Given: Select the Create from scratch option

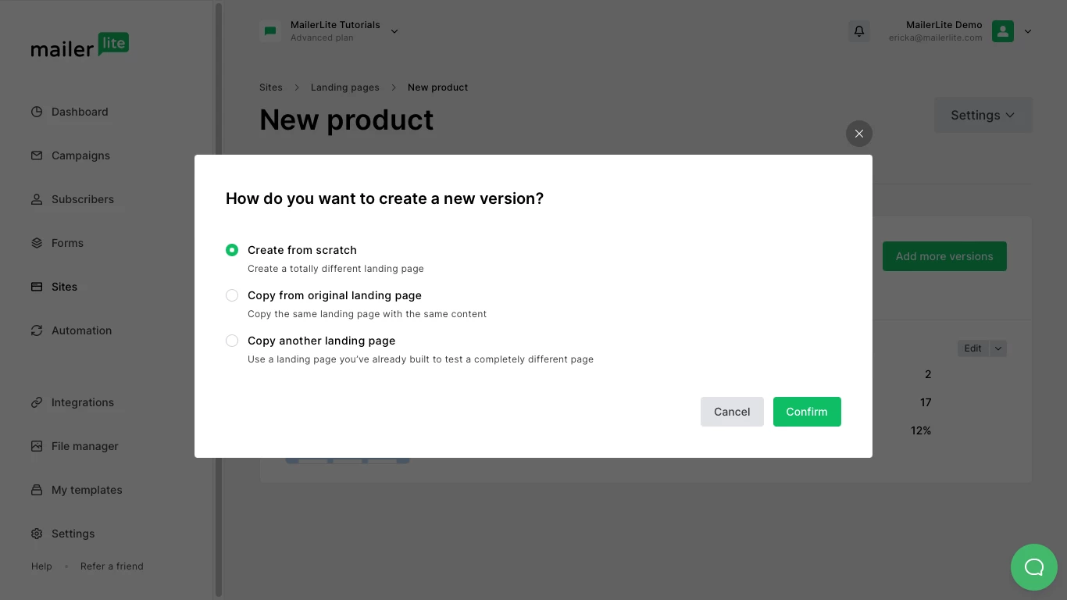Looking at the screenshot, I should click(x=232, y=250).
